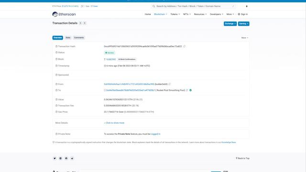Go to the Home page
Viewport: 306px width, 172px height.
(x=148, y=14)
